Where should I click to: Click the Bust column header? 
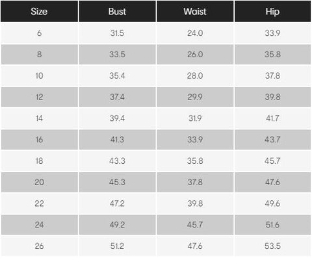coord(117,11)
